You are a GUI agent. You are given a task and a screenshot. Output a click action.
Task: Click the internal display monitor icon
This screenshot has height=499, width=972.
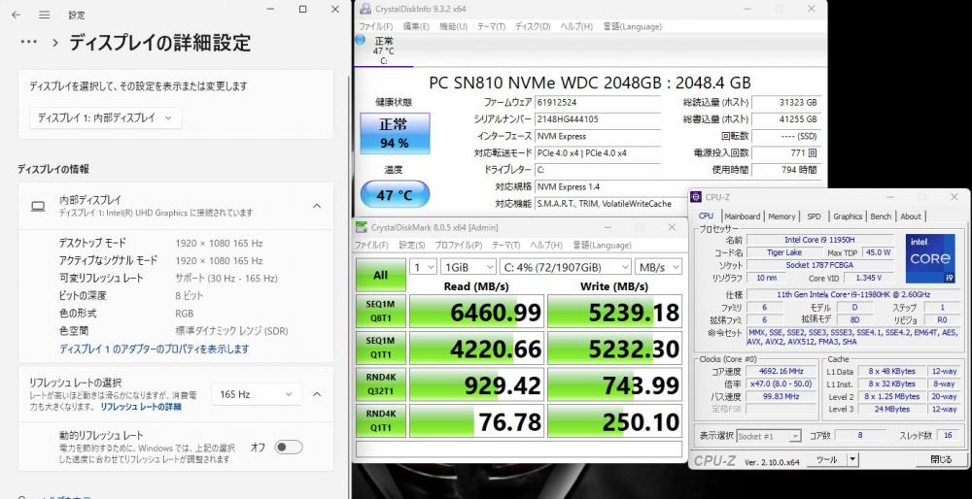[x=38, y=206]
